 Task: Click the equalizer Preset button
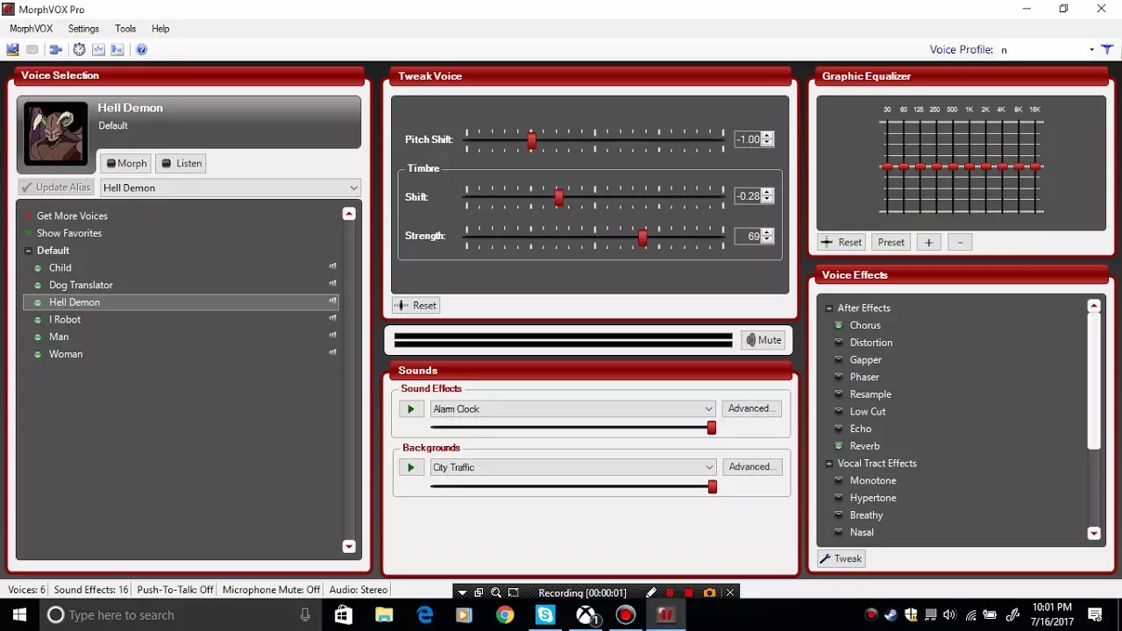point(891,242)
